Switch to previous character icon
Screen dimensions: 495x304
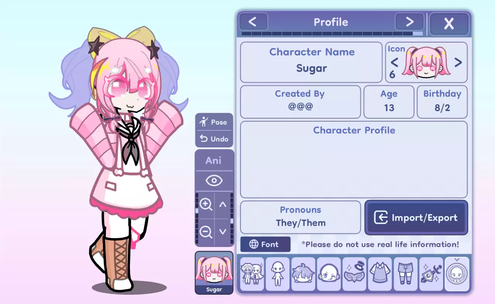(x=394, y=62)
